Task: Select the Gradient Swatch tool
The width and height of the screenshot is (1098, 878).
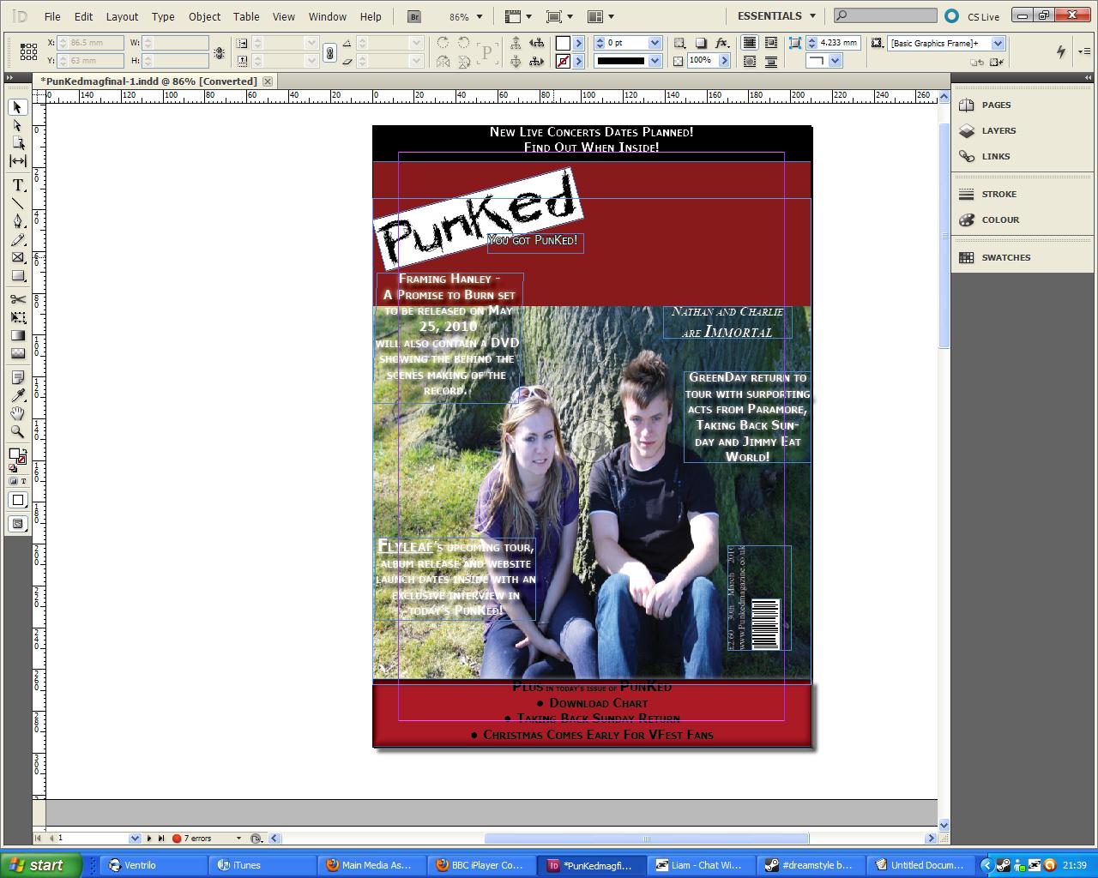Action: click(18, 335)
